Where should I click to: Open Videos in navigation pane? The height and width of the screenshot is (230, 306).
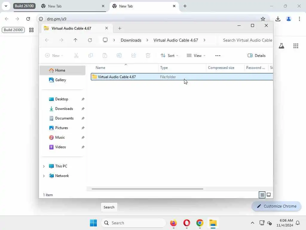pyautogui.click(x=62, y=147)
